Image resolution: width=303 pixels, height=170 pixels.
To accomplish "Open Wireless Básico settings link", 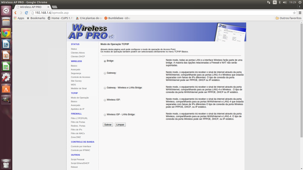I will (74, 66).
